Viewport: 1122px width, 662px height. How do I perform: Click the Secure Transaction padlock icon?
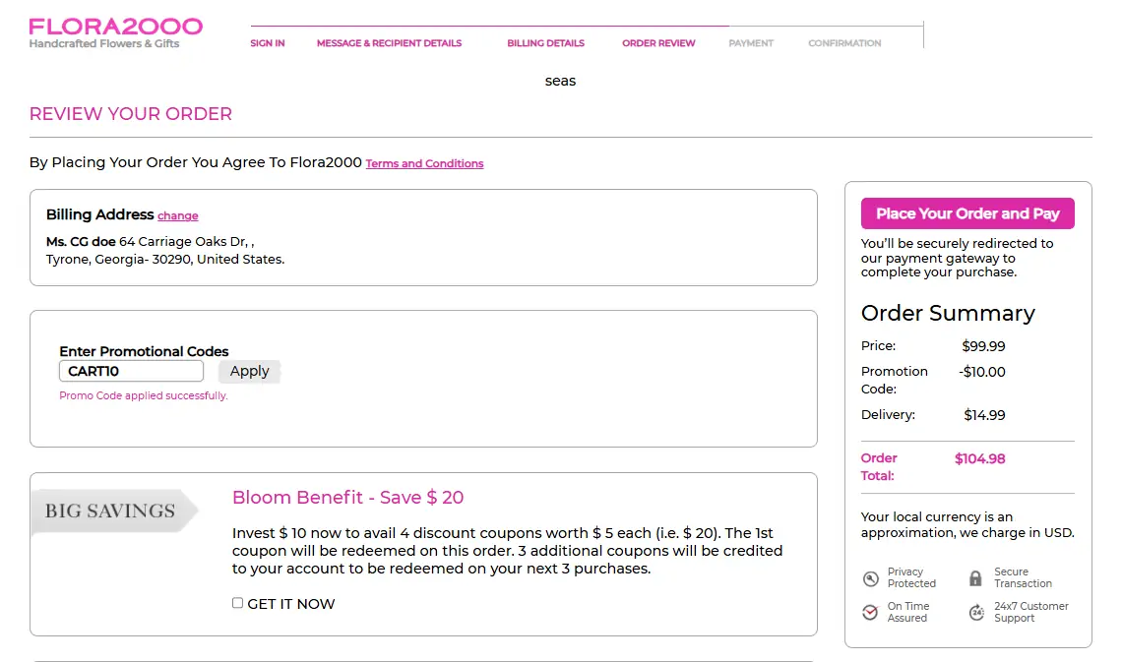(x=975, y=578)
